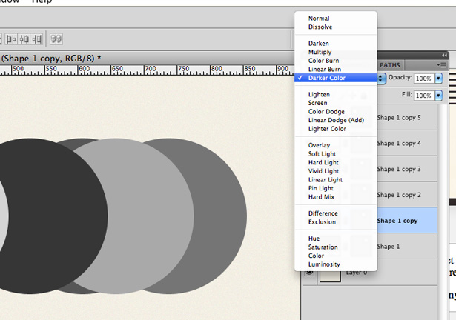The width and height of the screenshot is (456, 320).
Task: Collapse the panel with the double-arrow icon
Action: pyautogui.click(x=444, y=55)
